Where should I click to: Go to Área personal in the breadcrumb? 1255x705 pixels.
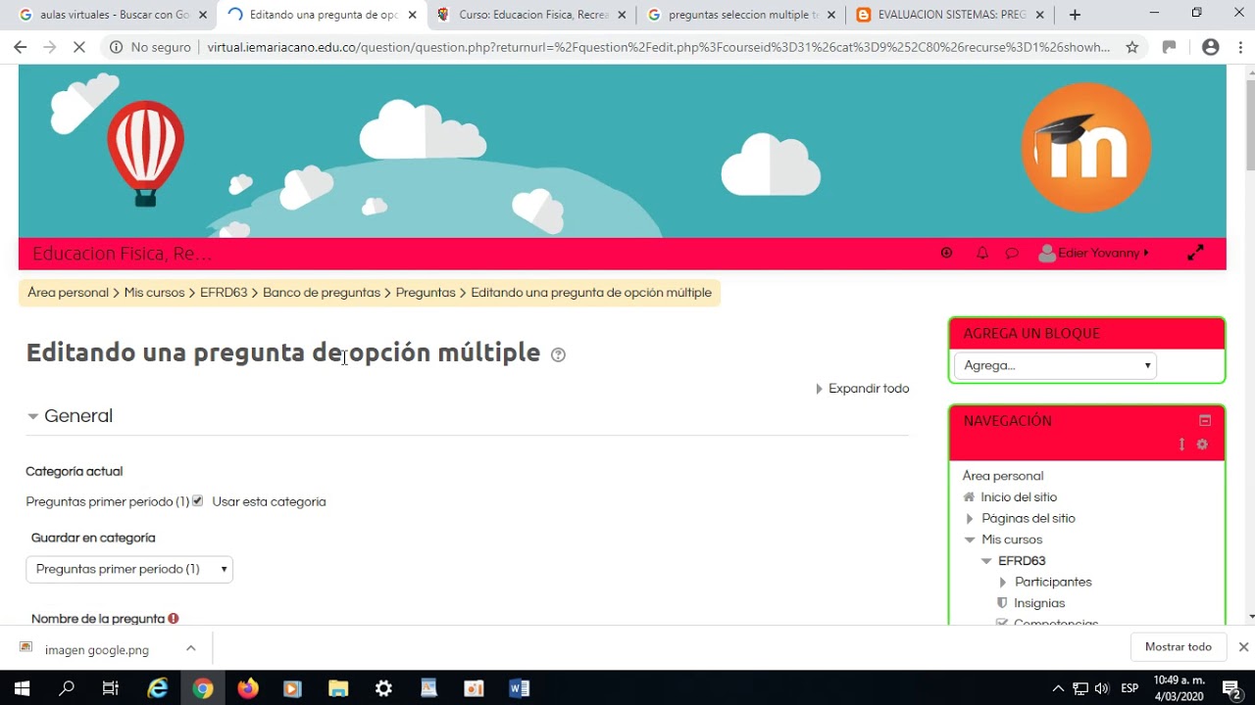tap(68, 293)
